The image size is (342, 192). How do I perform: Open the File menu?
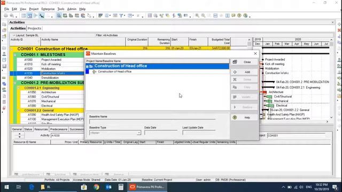[6, 9]
